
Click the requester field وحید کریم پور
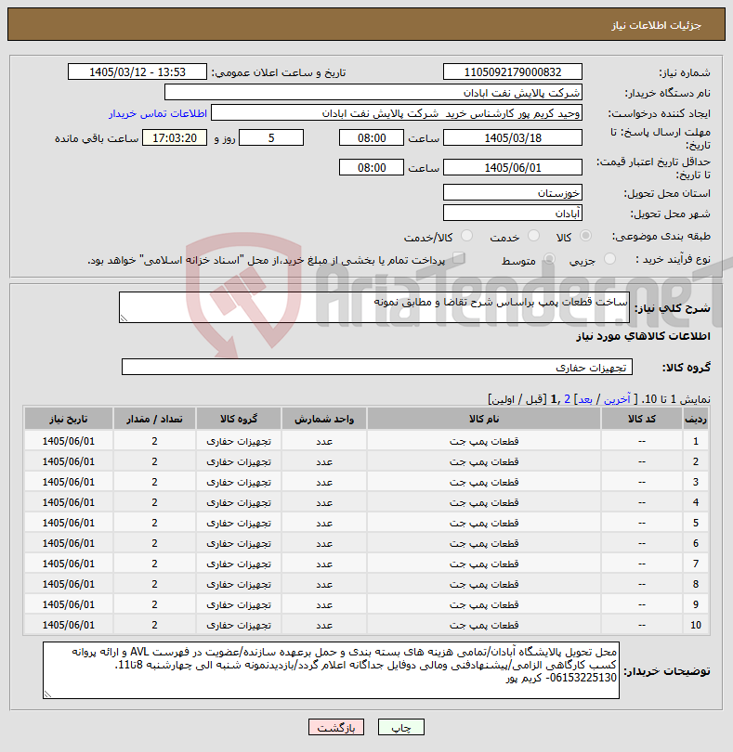point(397,113)
